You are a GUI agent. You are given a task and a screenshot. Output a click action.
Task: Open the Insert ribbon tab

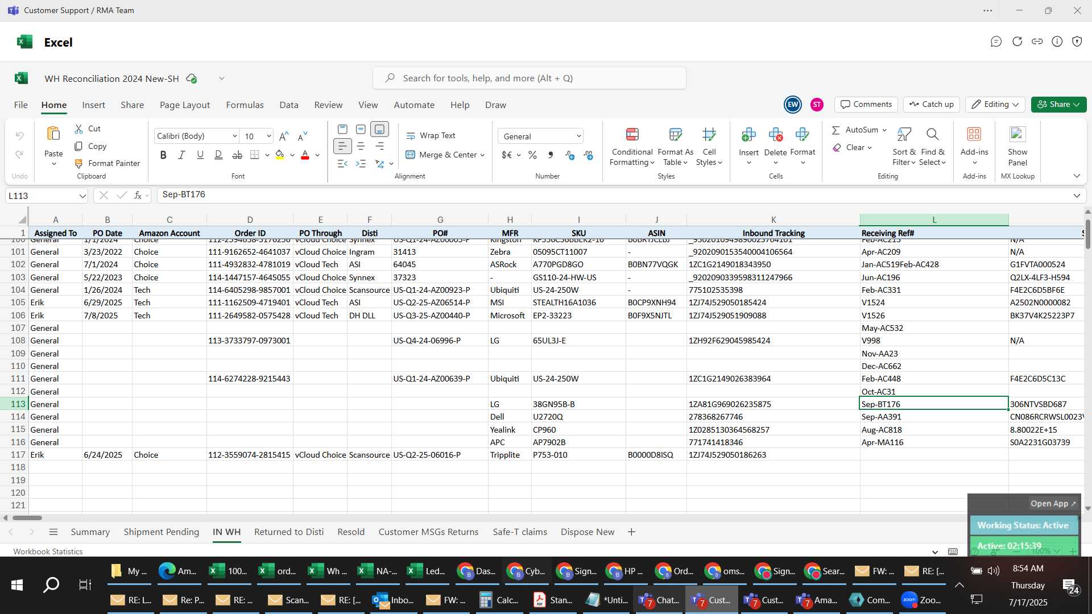pyautogui.click(x=93, y=105)
